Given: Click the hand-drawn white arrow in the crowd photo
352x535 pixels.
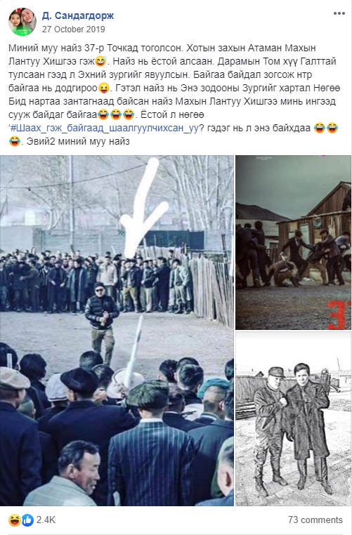Looking at the screenshot, I should point(143,205).
